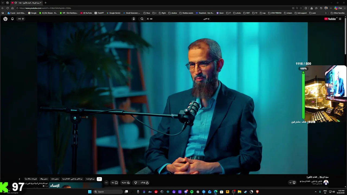This screenshot has width=347, height=195.
Task: Clear the YouTube search box text
Action: point(148,19)
